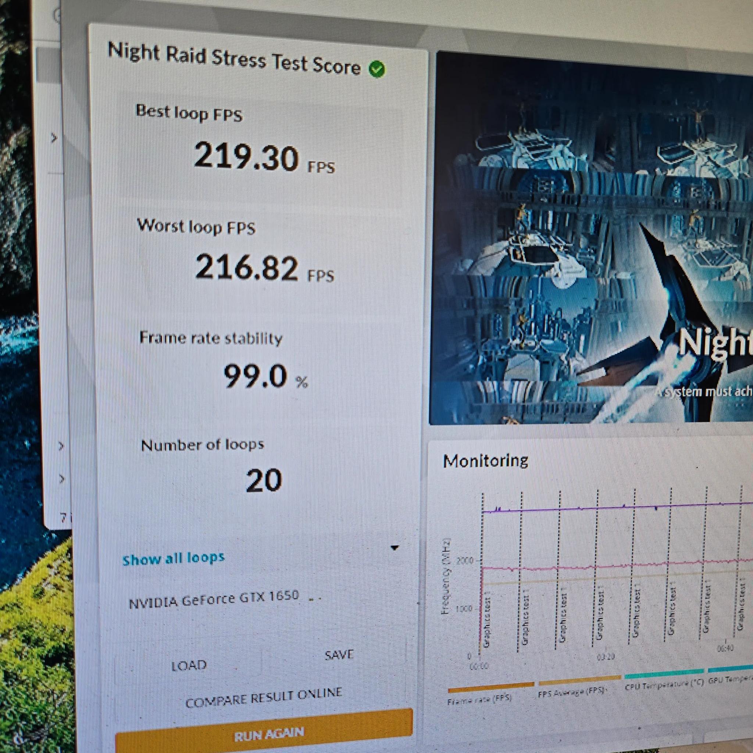The image size is (753, 753).
Task: Select number of loops value 20
Action: 264,480
